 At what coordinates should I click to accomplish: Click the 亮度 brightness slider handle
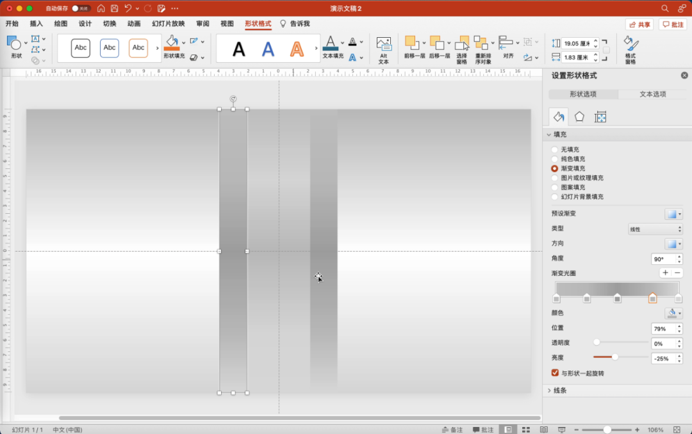pyautogui.click(x=615, y=357)
